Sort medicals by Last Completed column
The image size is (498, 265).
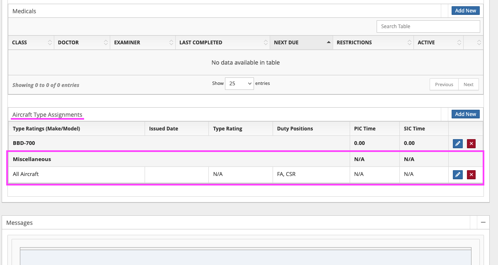point(222,43)
